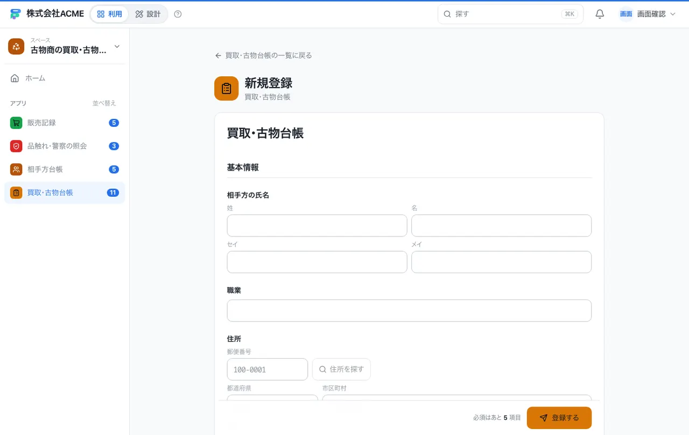This screenshot has width=689, height=435.
Task: Click the home icon in sidebar
Action: click(x=15, y=78)
